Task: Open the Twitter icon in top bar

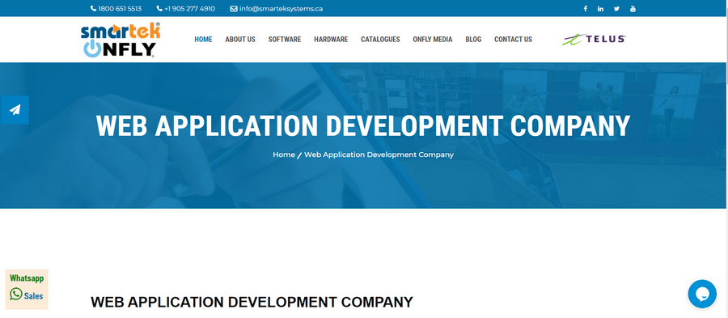Action: point(616,8)
